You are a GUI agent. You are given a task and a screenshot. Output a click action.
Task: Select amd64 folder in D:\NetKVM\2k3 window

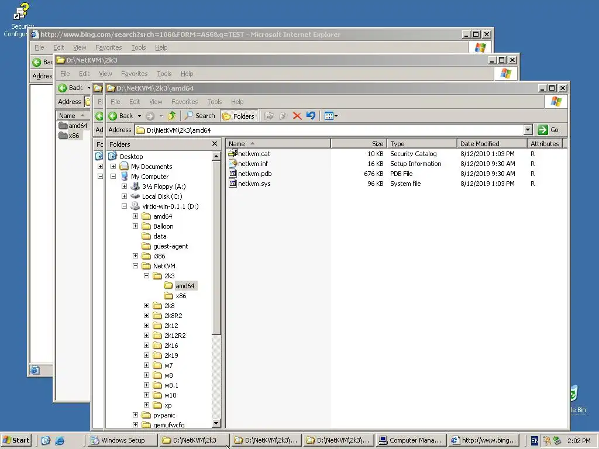(x=73, y=126)
